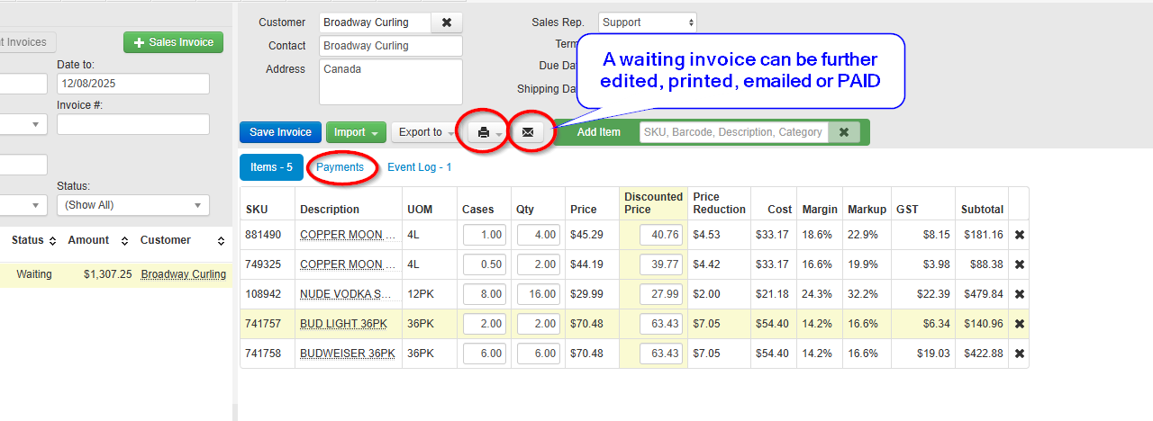Open the Export to dropdown
Image resolution: width=1153 pixels, height=421 pixels.
pyautogui.click(x=426, y=132)
